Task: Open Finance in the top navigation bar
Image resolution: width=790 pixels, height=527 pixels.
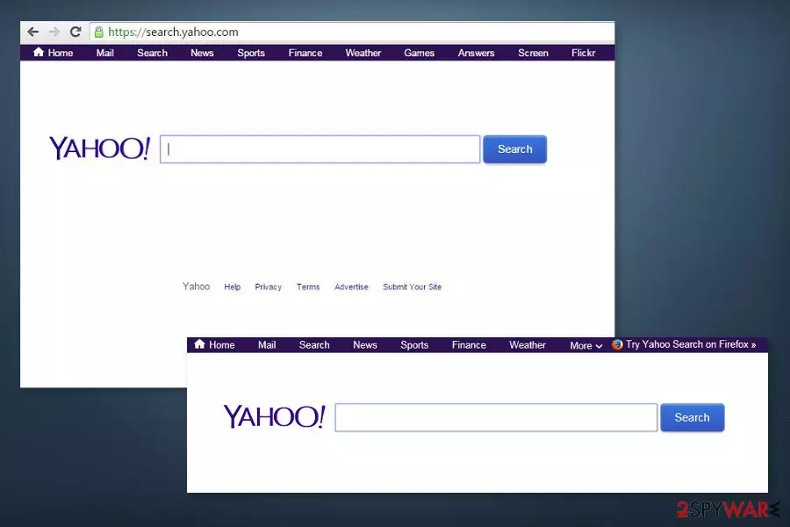Action: pos(305,53)
